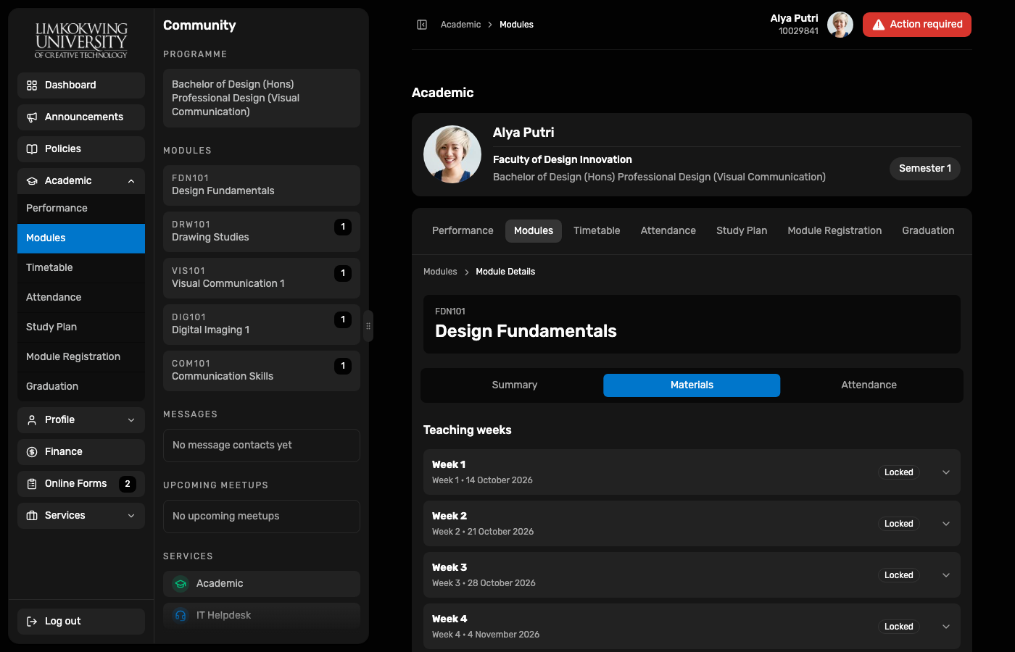
Task: Click the Limkokwing University logo
Action: click(81, 40)
